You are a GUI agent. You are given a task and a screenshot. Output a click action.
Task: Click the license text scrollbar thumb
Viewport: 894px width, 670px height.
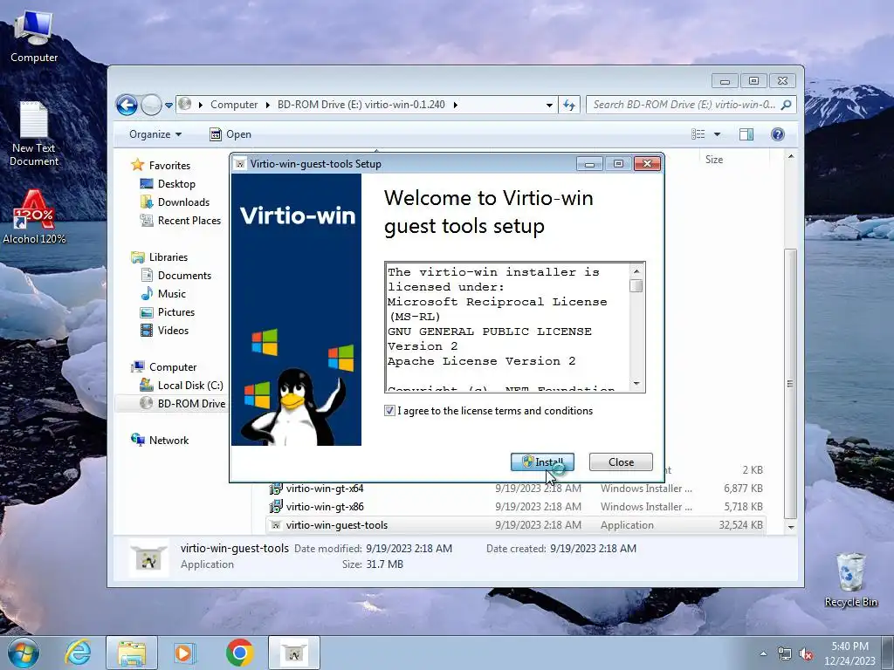tap(636, 285)
